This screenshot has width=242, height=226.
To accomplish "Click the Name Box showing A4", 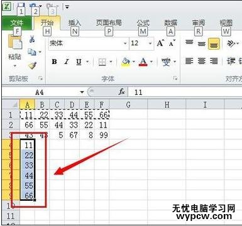I will coord(40,92).
